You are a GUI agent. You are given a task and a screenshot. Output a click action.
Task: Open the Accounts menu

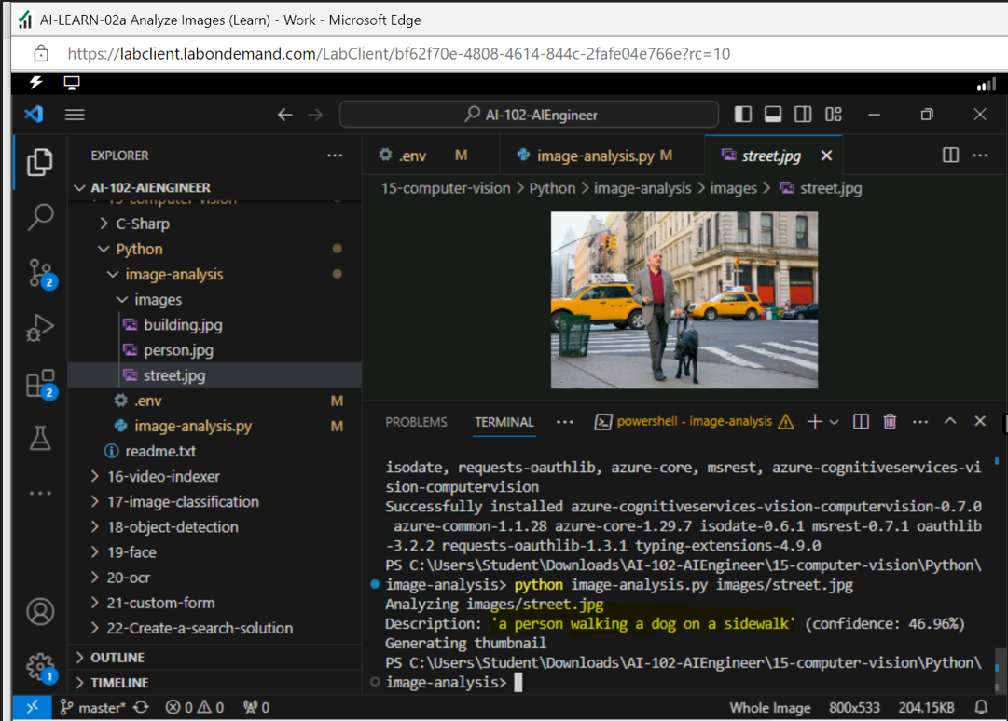[x=40, y=611]
